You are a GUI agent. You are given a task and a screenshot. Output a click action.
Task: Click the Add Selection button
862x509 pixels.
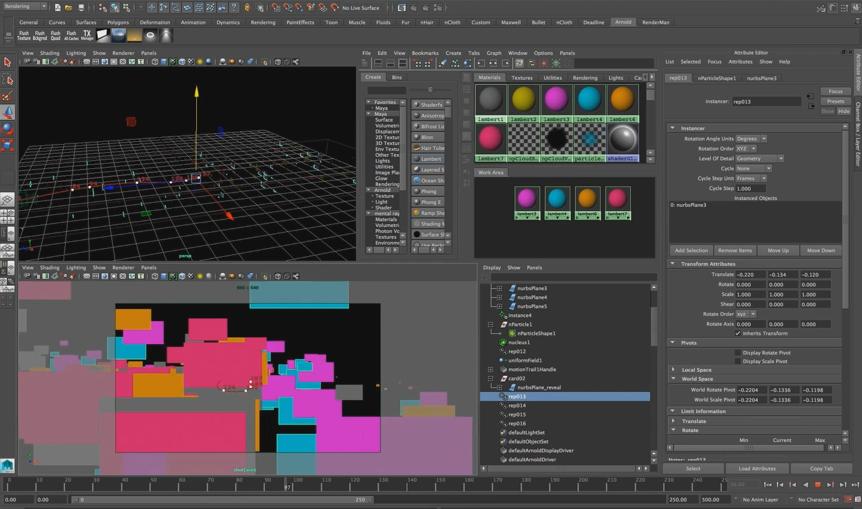tap(691, 250)
